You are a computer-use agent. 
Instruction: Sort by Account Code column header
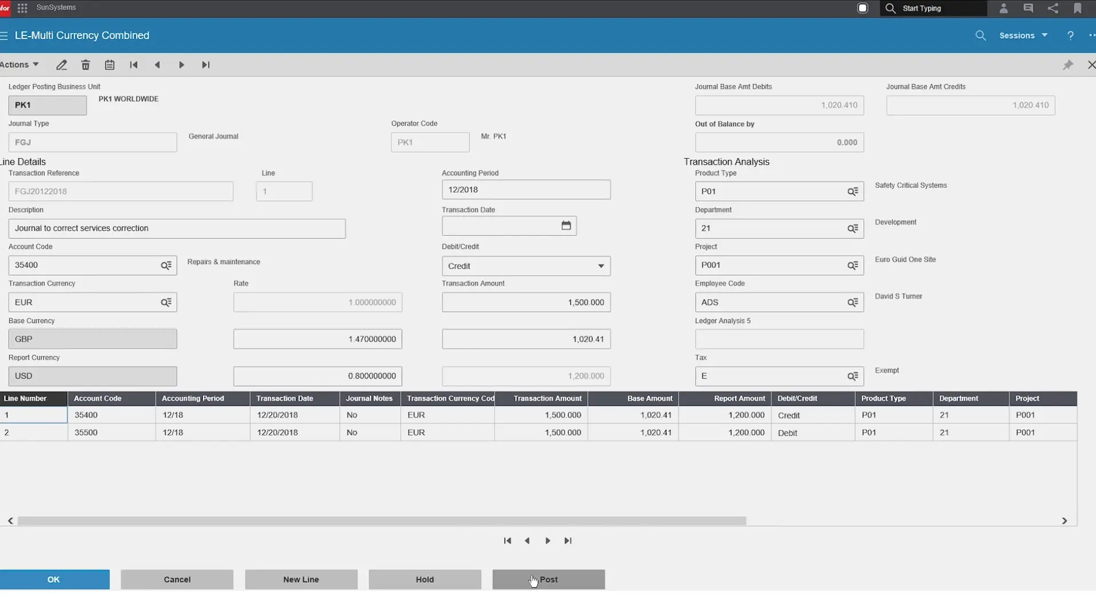[111, 399]
